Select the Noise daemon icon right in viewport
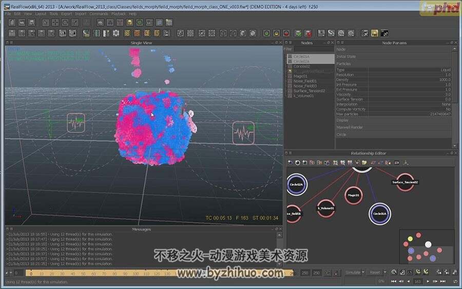The height and width of the screenshot is (289, 462). click(x=243, y=133)
